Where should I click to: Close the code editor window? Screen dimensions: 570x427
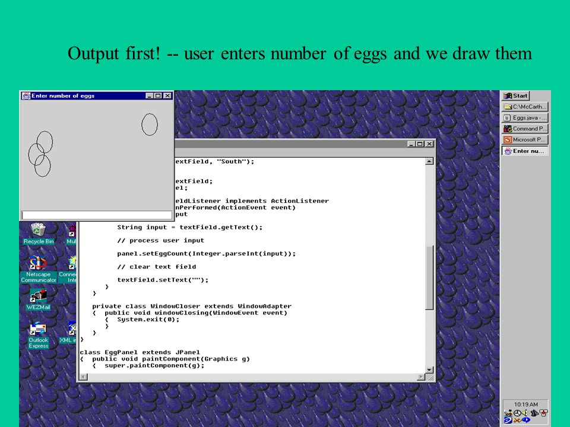429,144
